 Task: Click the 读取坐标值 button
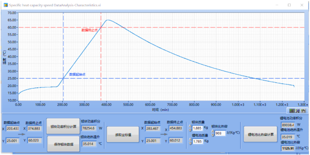point(122,134)
